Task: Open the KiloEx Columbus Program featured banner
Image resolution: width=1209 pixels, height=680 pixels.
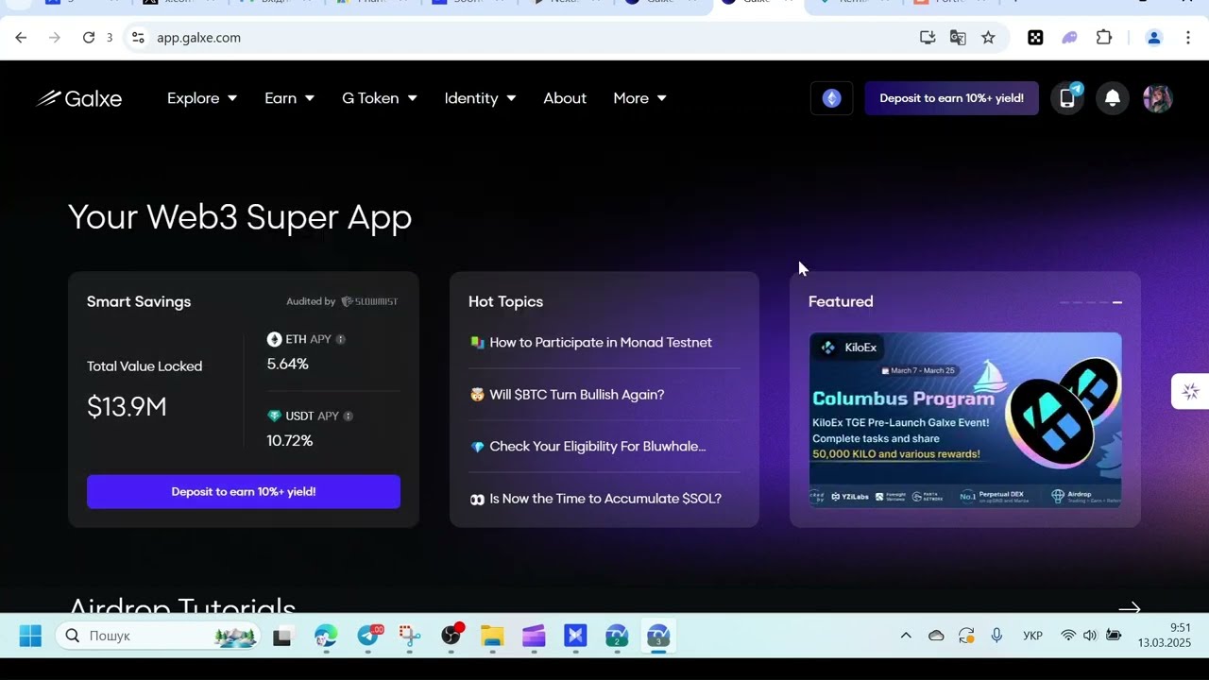Action: tap(965, 420)
